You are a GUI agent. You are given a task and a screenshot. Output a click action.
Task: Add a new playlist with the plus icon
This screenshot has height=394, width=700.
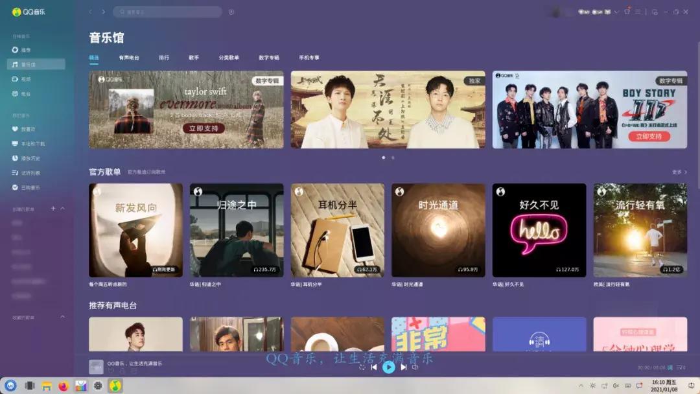pyautogui.click(x=53, y=209)
